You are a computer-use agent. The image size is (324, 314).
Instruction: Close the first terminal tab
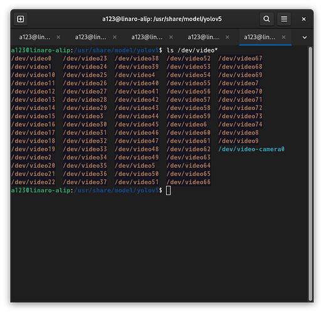tap(58, 37)
